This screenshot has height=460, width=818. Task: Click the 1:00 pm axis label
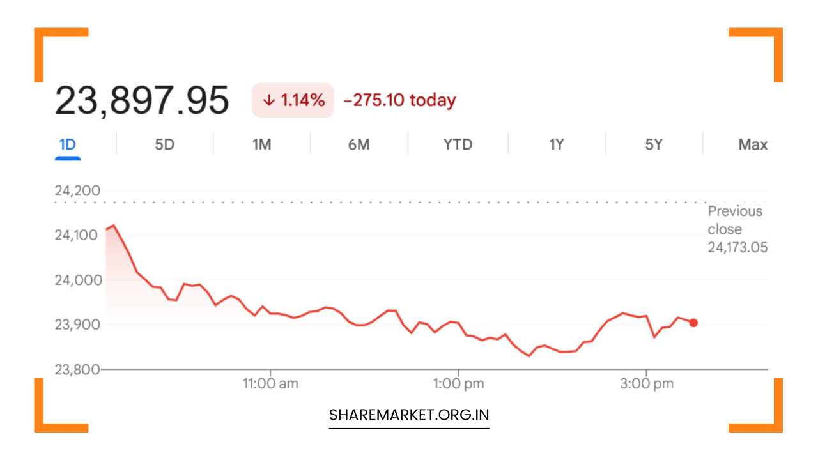tap(458, 384)
